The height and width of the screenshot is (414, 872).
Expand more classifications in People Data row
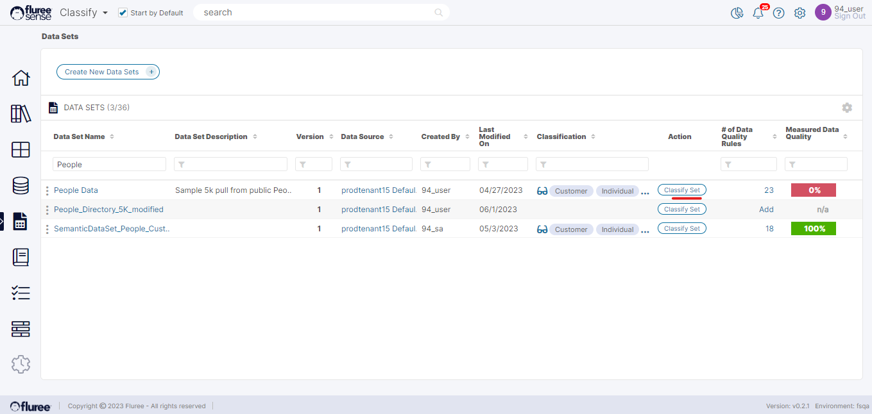click(645, 192)
